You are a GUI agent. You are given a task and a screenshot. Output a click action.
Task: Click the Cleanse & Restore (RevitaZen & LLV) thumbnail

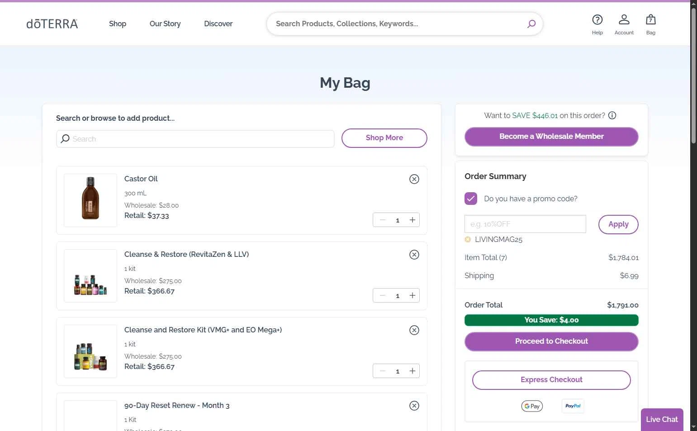click(x=90, y=276)
